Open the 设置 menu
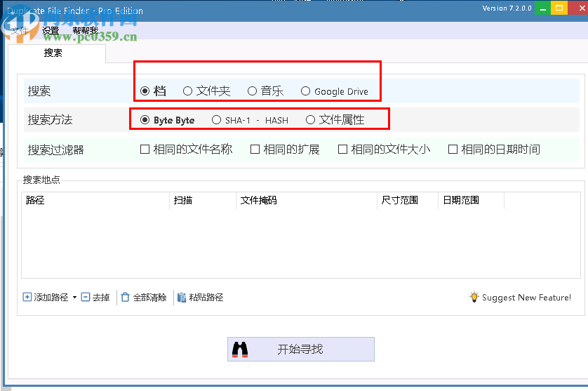Screen dimensions: 588x391 point(51,31)
